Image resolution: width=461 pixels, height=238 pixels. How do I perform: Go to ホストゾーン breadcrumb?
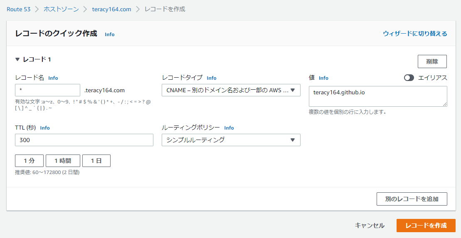[x=61, y=9]
